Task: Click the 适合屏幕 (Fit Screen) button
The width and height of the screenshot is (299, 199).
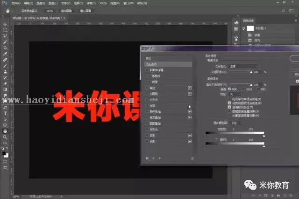Action: 66,11
